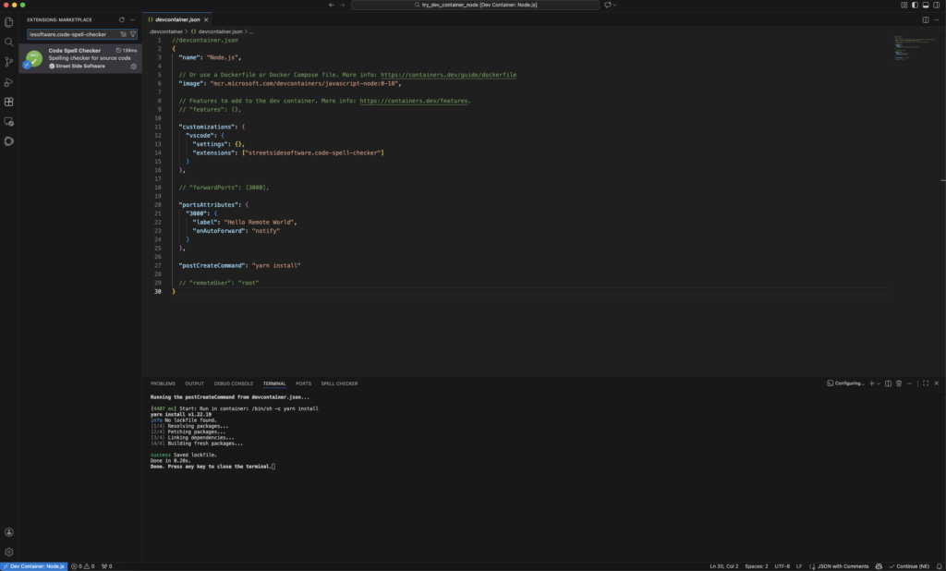The width and height of the screenshot is (946, 571).
Task: Switch to the Problems panel tab
Action: (x=163, y=383)
